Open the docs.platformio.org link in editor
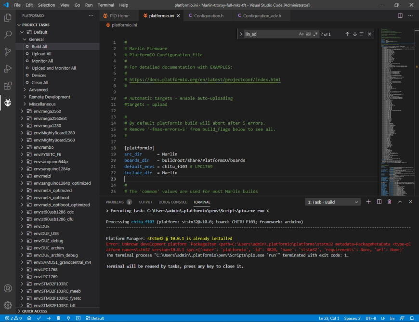 point(205,79)
